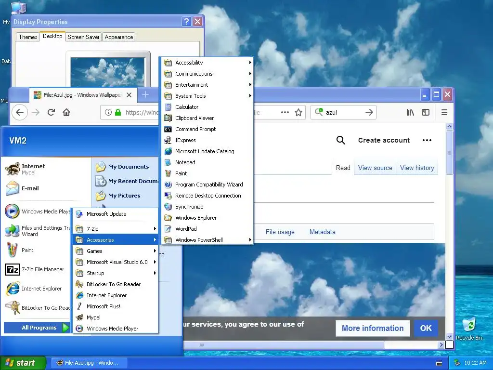Click the azul search field
The height and width of the screenshot is (370, 493).
(343, 112)
